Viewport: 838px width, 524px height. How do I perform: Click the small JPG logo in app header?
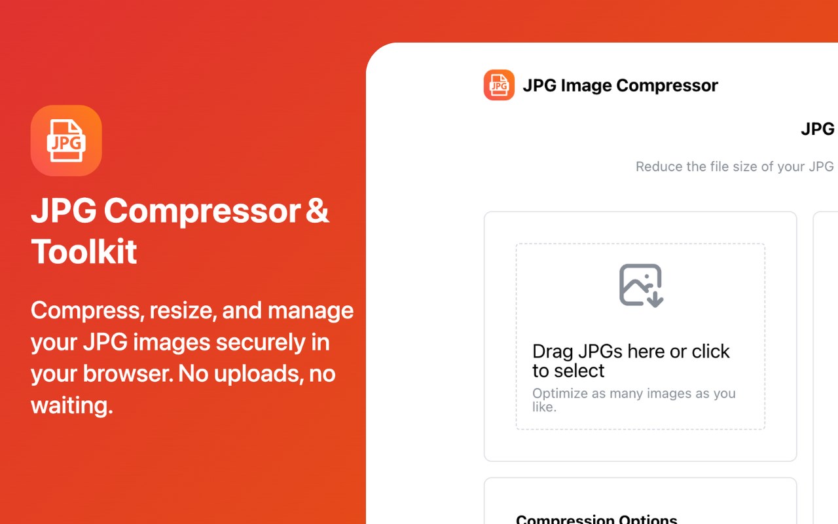(499, 85)
